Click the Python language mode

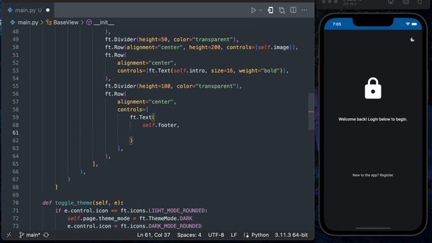click(260, 235)
